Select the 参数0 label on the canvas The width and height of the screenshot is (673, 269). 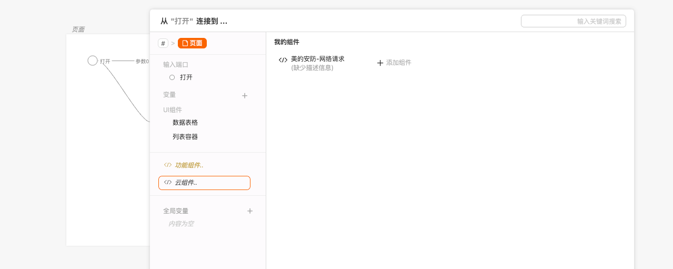point(142,61)
